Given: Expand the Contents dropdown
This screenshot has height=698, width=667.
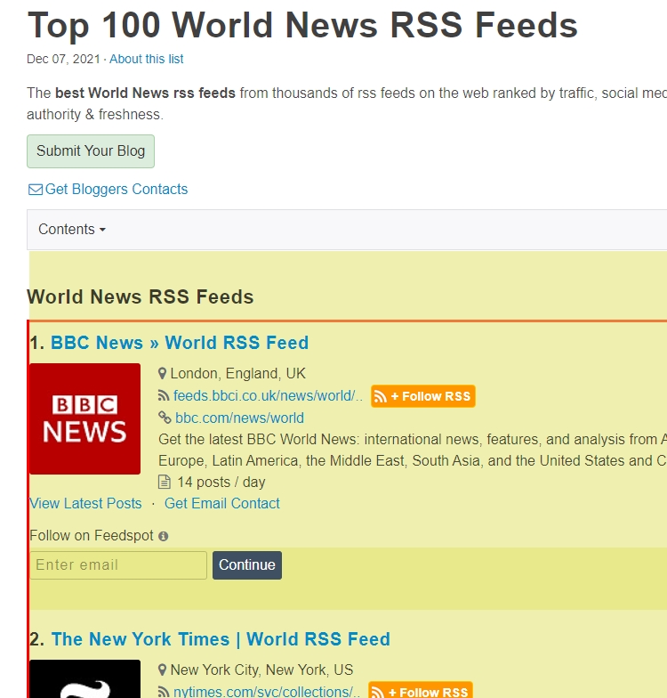Looking at the screenshot, I should [x=72, y=230].
